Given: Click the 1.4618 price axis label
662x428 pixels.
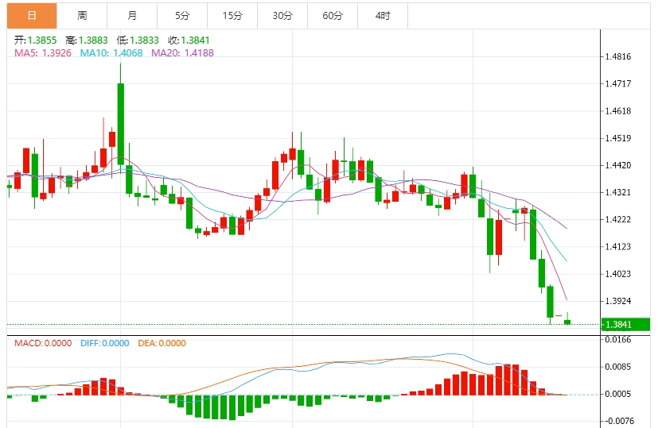Looking at the screenshot, I should coord(618,111).
